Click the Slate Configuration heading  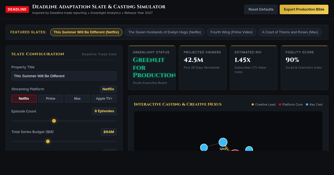tap(38, 54)
